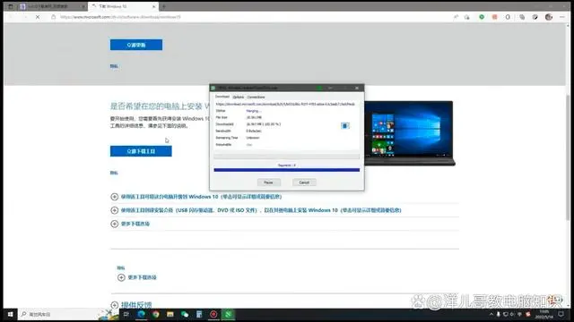Open the notification center icon

pos(561,314)
